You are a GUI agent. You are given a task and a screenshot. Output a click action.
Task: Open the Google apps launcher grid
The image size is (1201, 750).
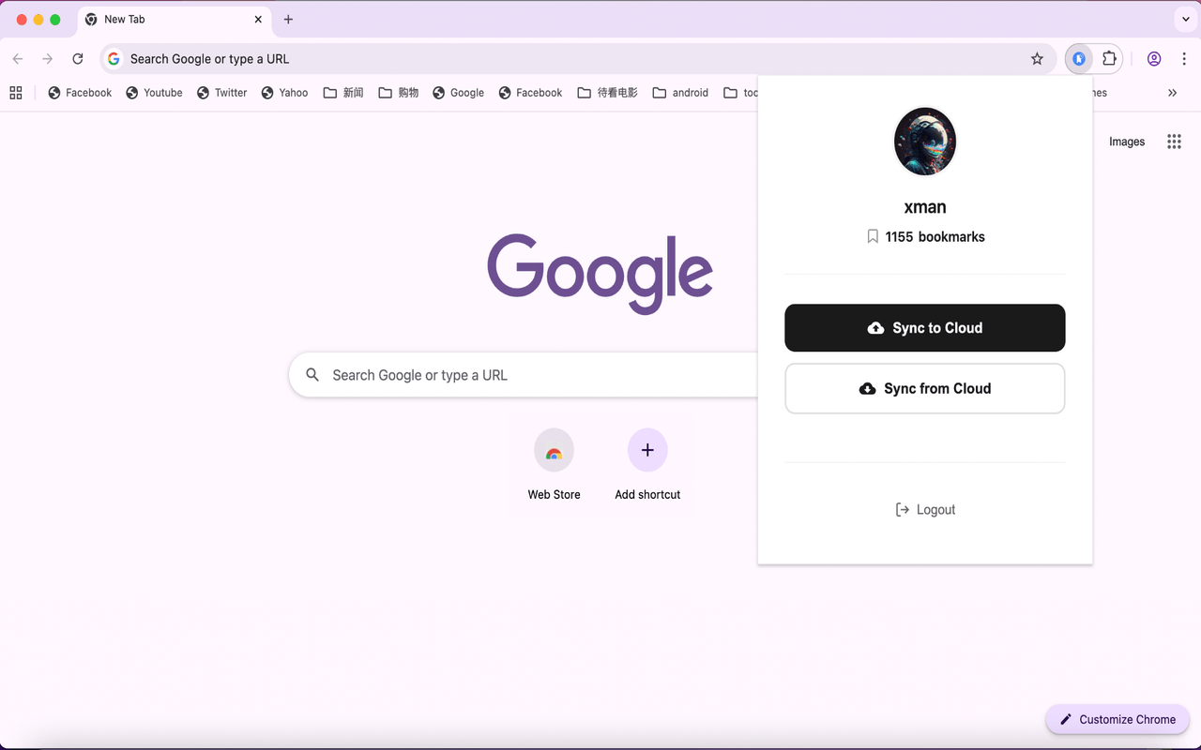click(1174, 142)
